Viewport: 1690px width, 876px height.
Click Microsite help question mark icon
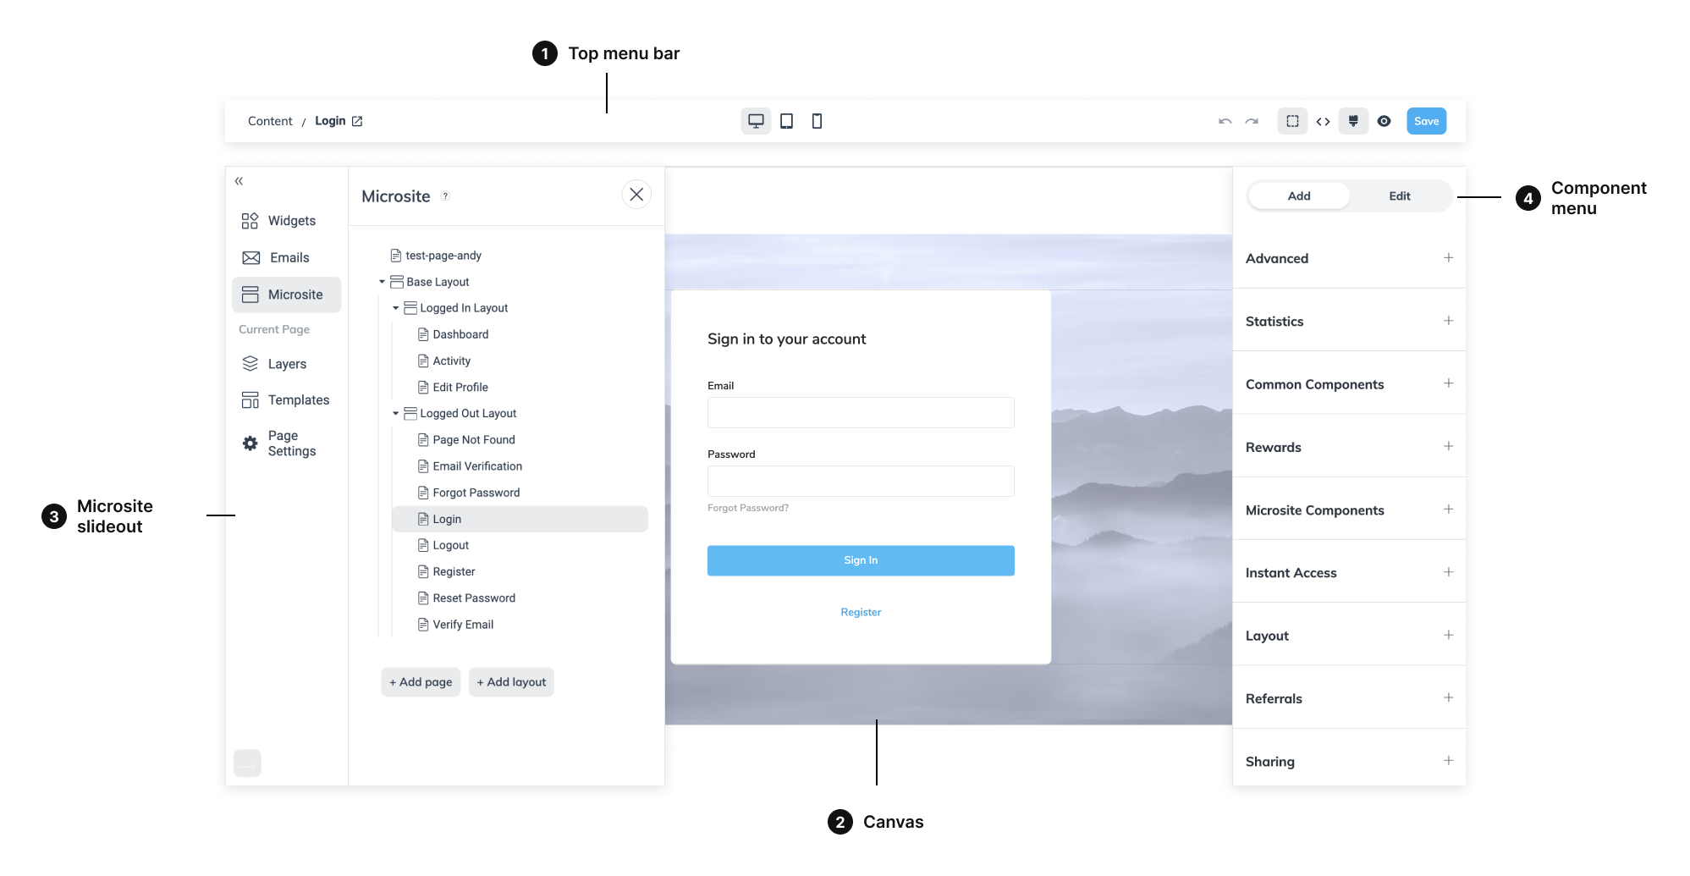pyautogui.click(x=445, y=196)
